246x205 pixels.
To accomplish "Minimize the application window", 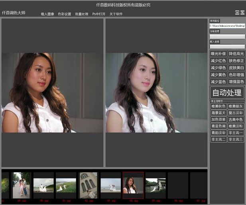I will point(237,12).
